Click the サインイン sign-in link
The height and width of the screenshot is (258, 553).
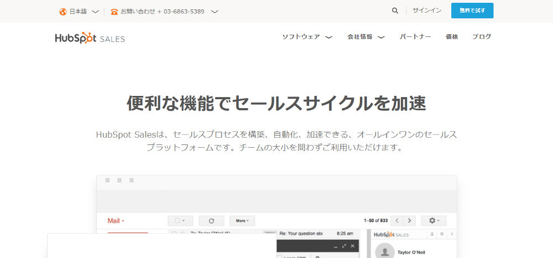427,10
